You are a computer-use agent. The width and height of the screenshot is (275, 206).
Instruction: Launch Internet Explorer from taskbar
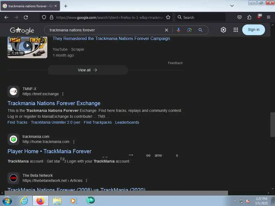click(24, 201)
